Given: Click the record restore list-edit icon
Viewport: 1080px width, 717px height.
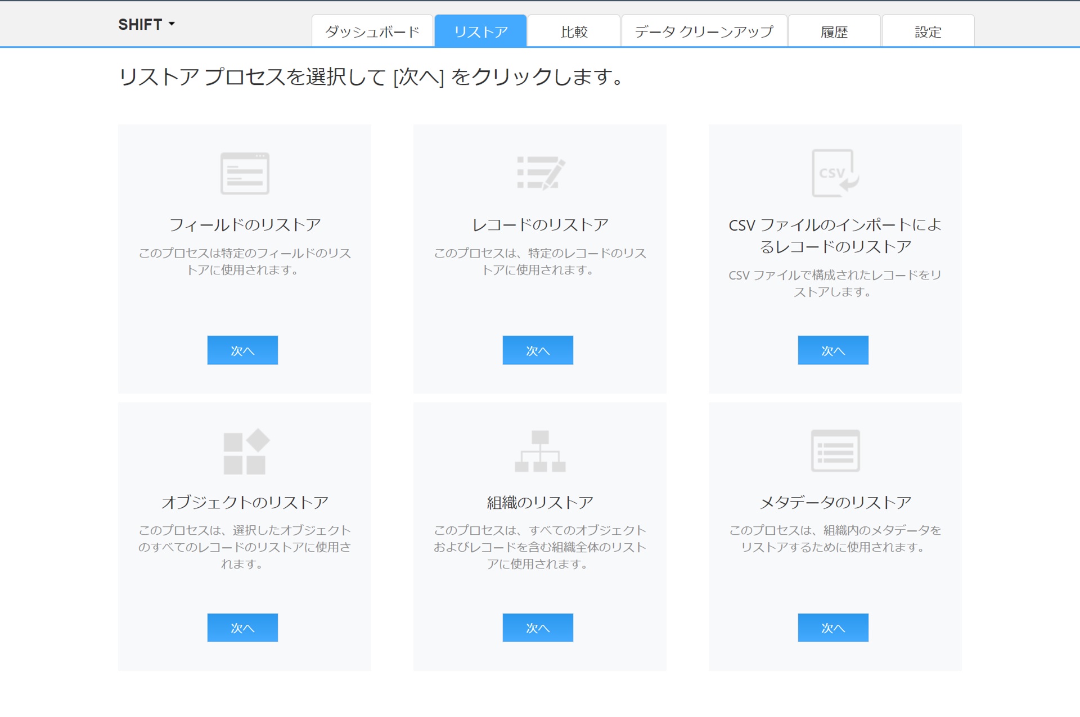Looking at the screenshot, I should click(x=541, y=173).
